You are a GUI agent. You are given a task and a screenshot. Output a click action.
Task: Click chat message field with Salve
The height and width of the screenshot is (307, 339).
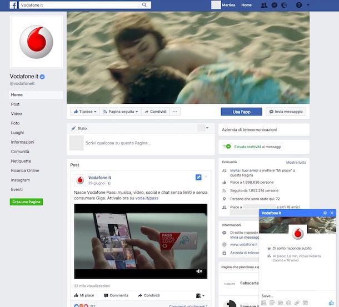[x=297, y=296]
